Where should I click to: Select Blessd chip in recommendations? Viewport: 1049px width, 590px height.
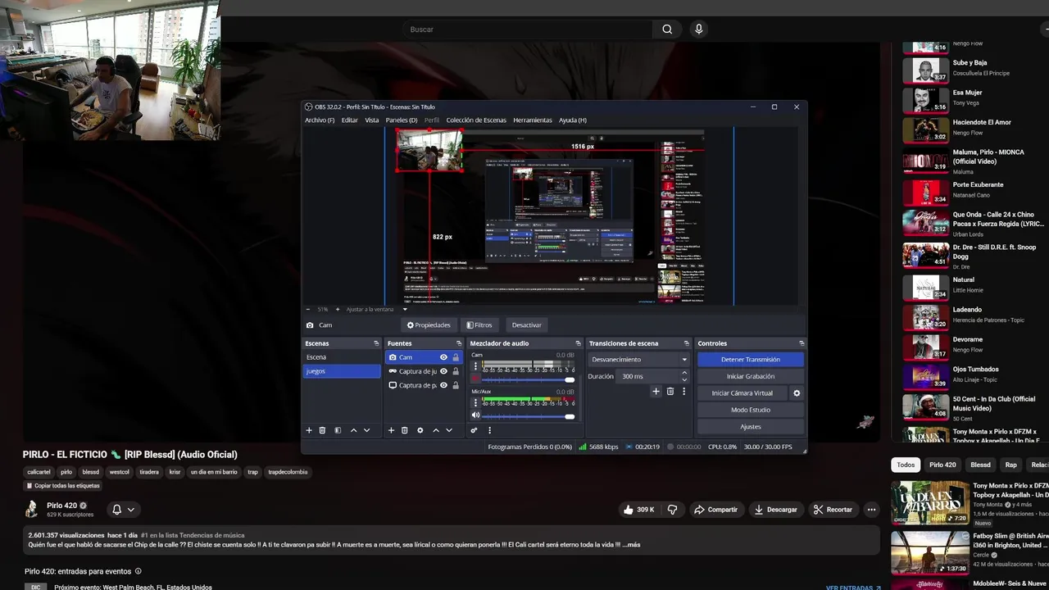point(980,465)
